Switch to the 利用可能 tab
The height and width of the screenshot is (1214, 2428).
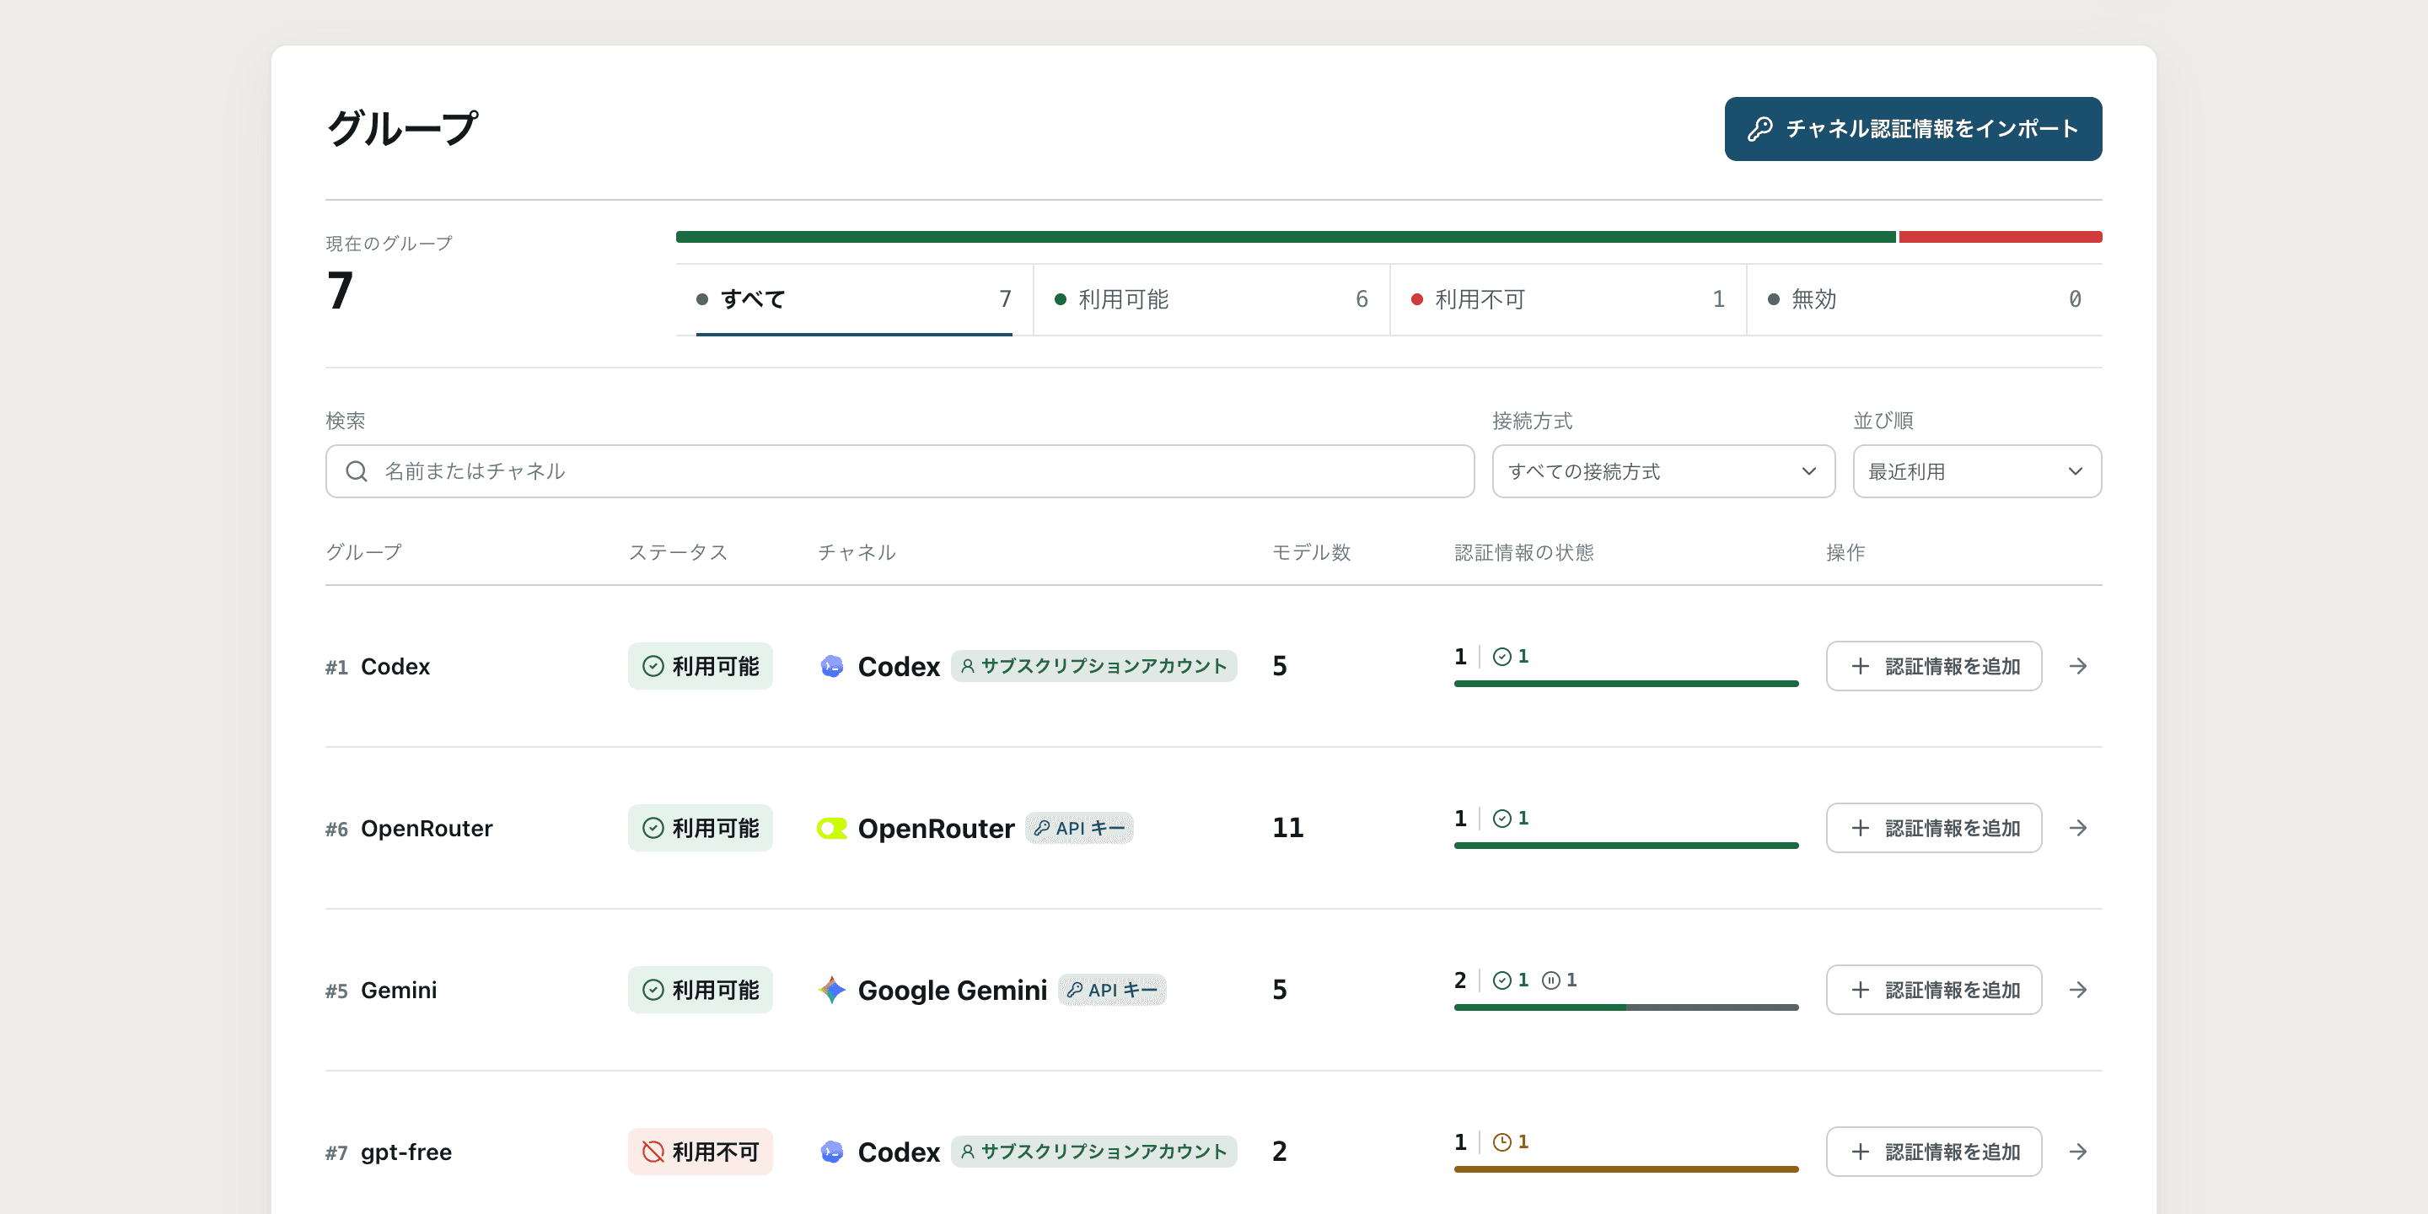pos(1211,300)
